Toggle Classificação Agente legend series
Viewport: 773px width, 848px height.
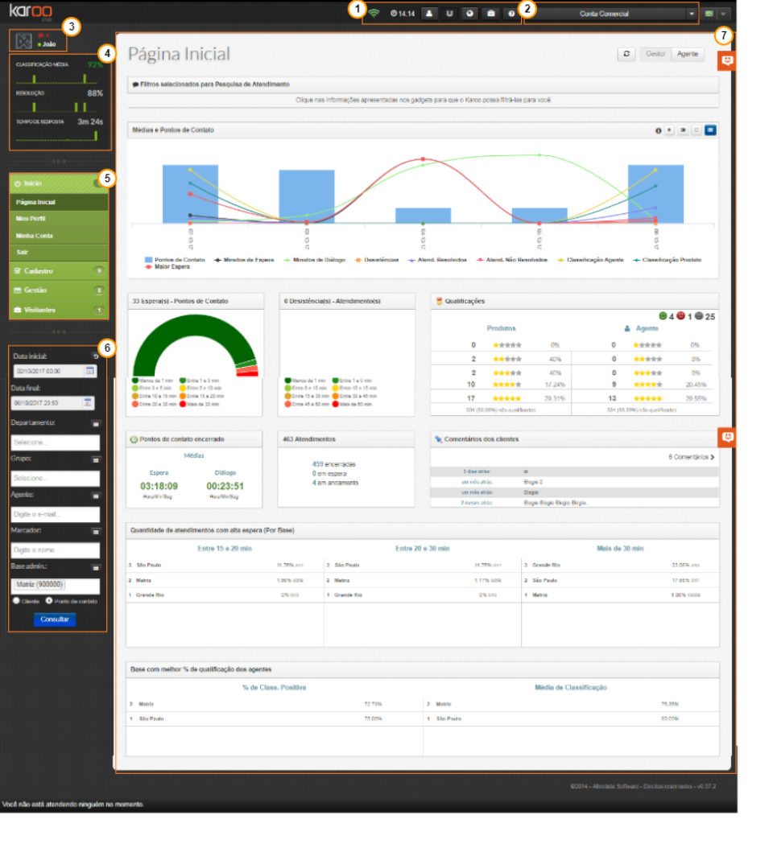click(x=591, y=260)
